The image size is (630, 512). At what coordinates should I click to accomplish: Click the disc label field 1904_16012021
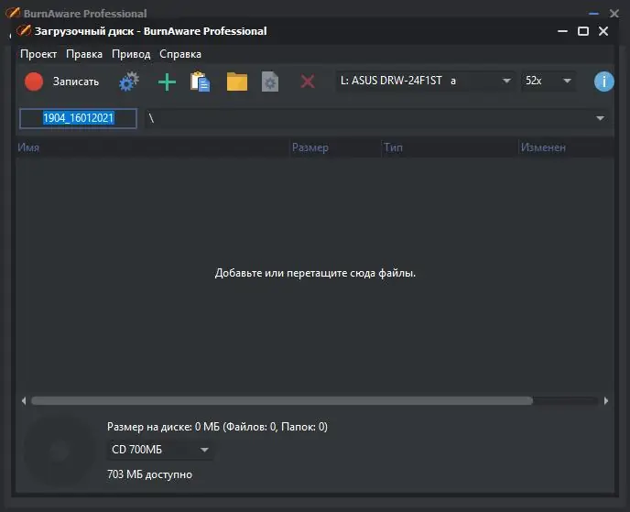click(x=79, y=118)
